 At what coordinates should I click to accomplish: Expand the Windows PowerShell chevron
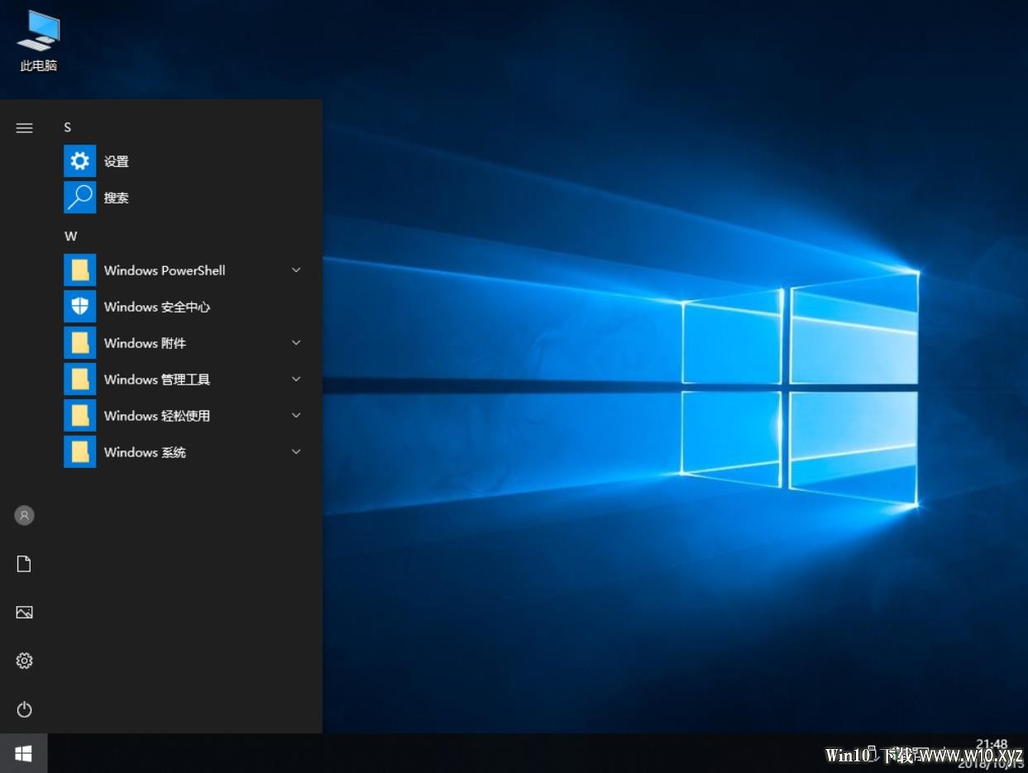pos(296,270)
